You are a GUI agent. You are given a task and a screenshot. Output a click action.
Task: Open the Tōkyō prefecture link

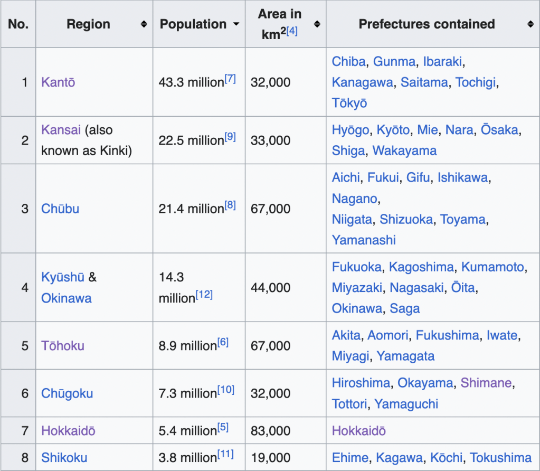349,103
